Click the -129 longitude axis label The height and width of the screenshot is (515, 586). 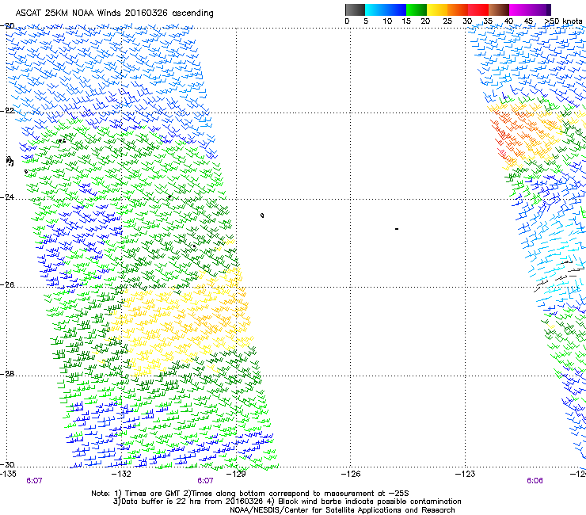pyautogui.click(x=236, y=475)
